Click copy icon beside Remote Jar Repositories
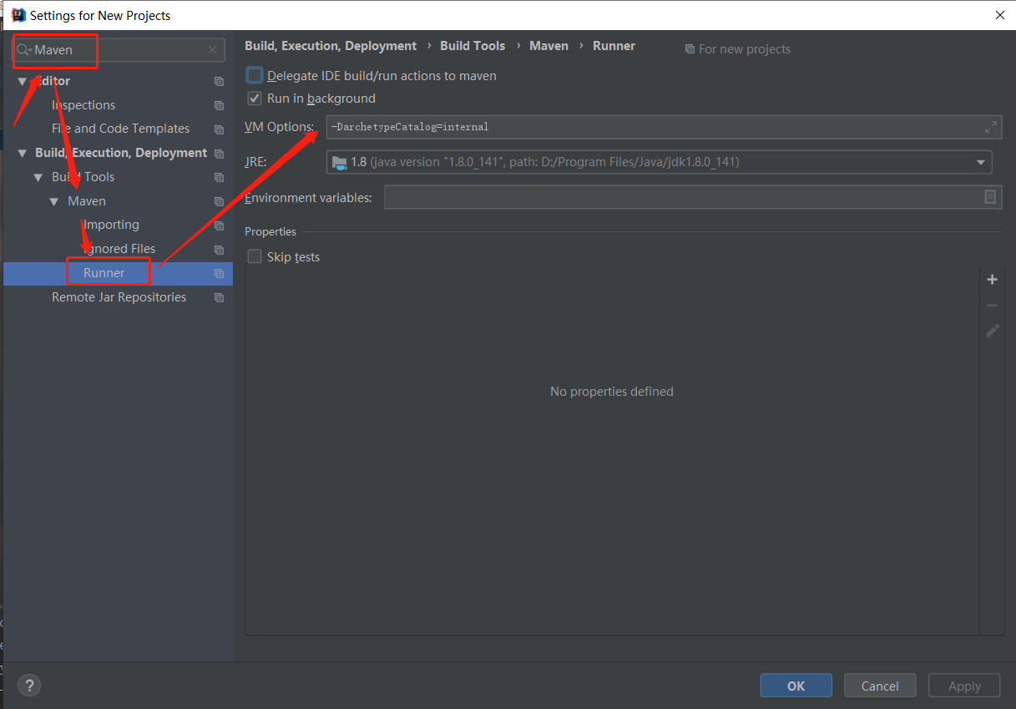The width and height of the screenshot is (1016, 709). pos(219,298)
